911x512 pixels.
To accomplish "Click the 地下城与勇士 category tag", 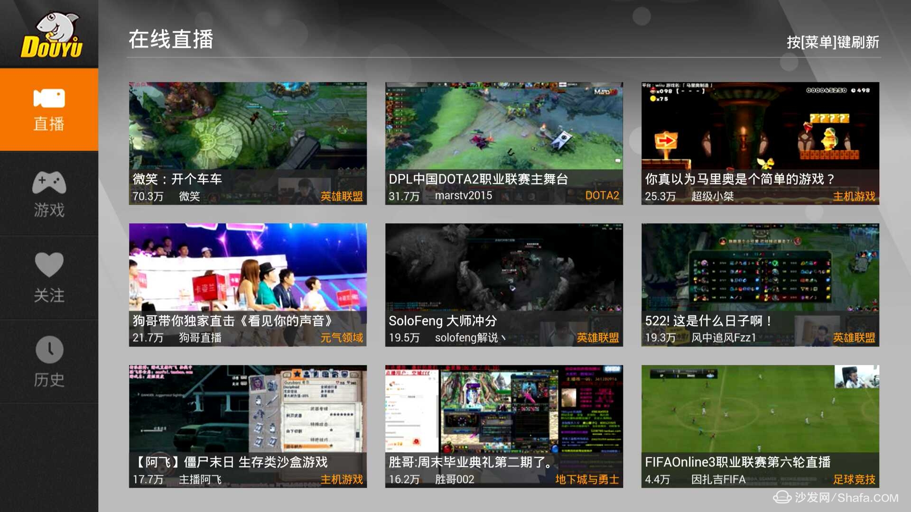I will [x=587, y=479].
